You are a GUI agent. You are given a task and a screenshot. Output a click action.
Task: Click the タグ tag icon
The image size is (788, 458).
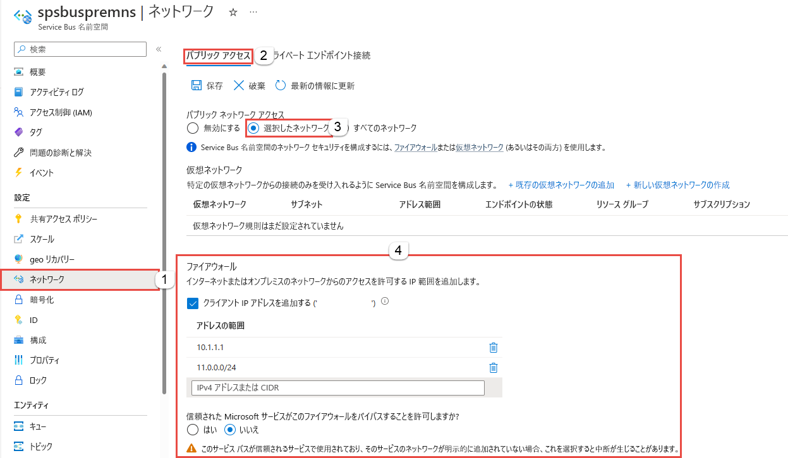[19, 132]
